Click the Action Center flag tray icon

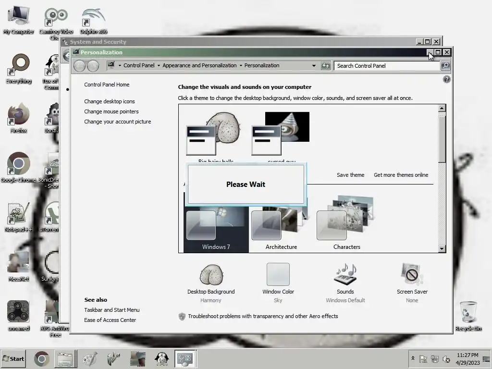423,358
